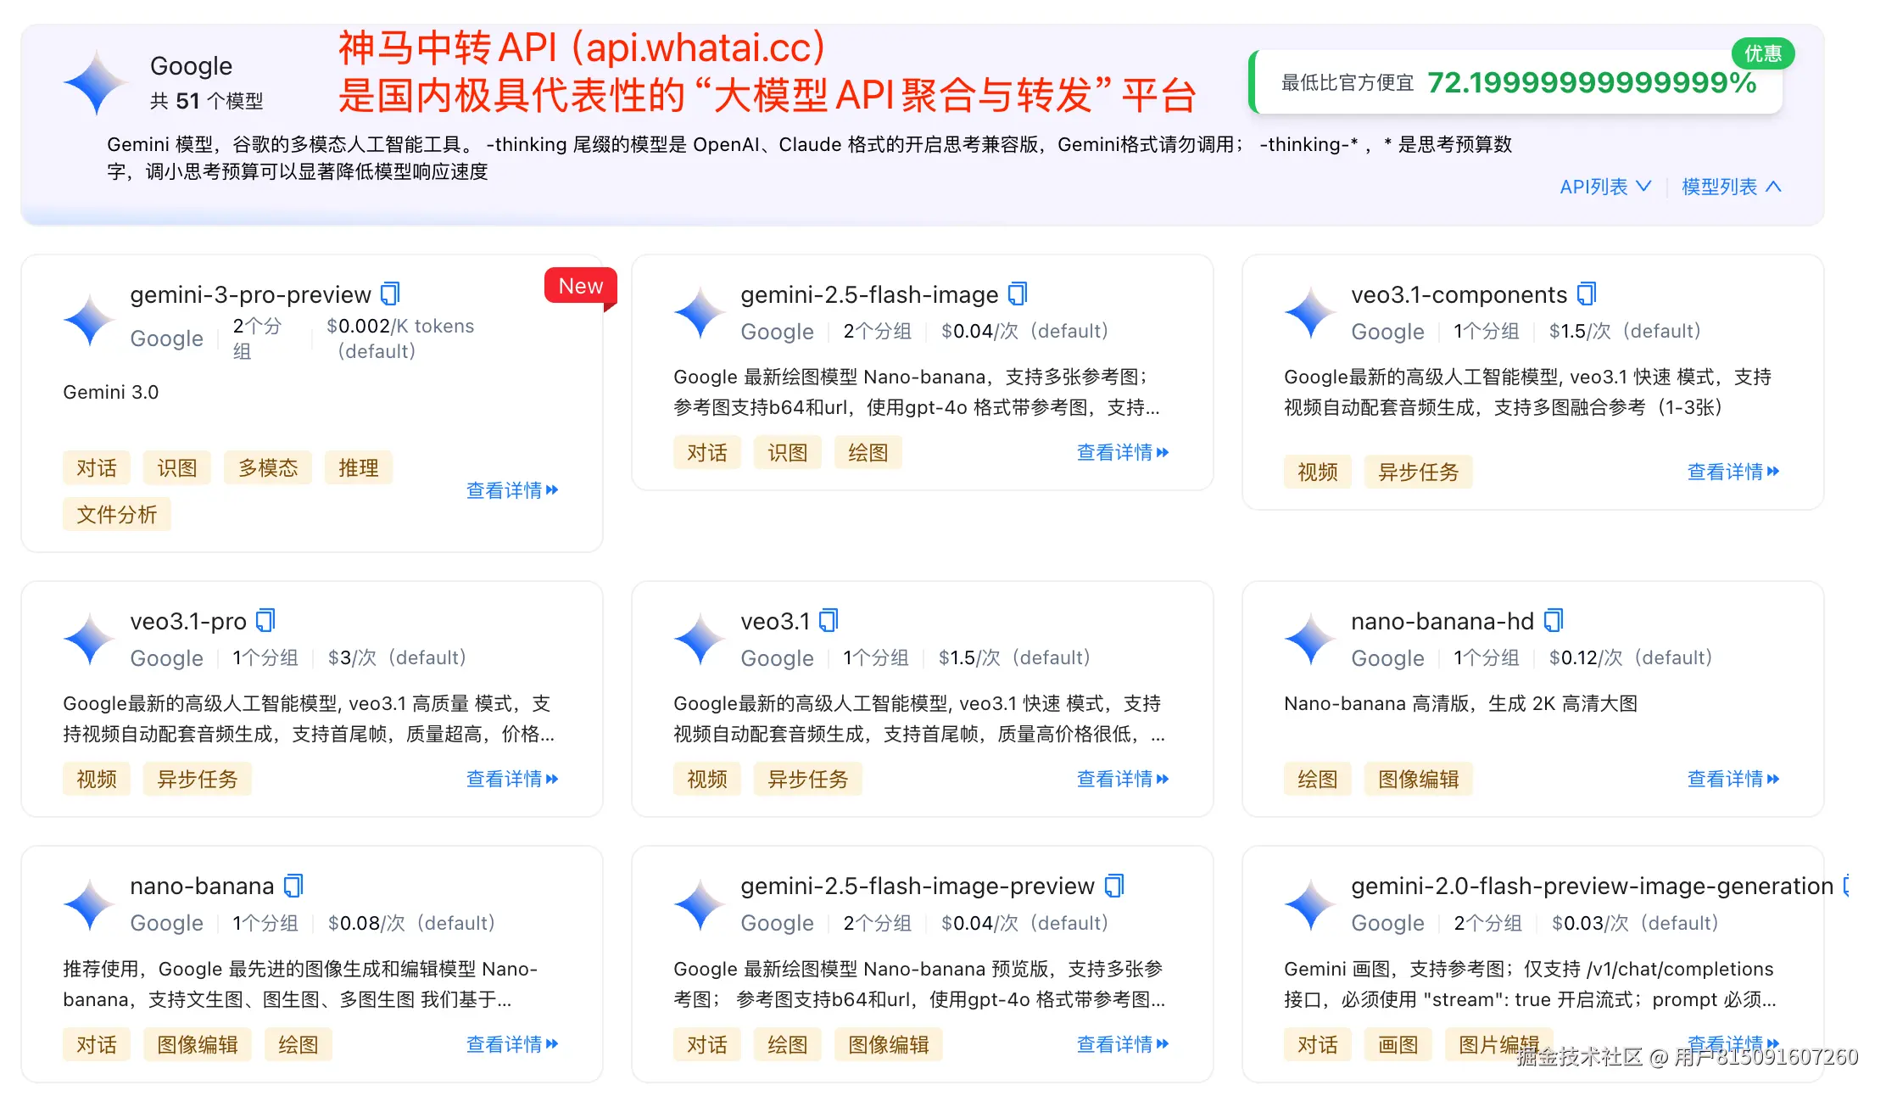1886x1096 pixels.
Task: Copy the nano-banana-hd model name
Action: point(1554,620)
